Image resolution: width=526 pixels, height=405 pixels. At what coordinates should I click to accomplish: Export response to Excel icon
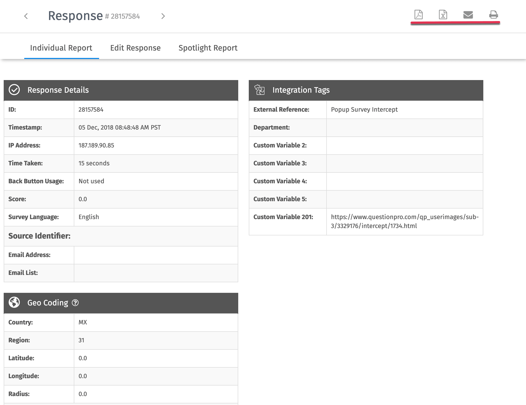point(443,15)
